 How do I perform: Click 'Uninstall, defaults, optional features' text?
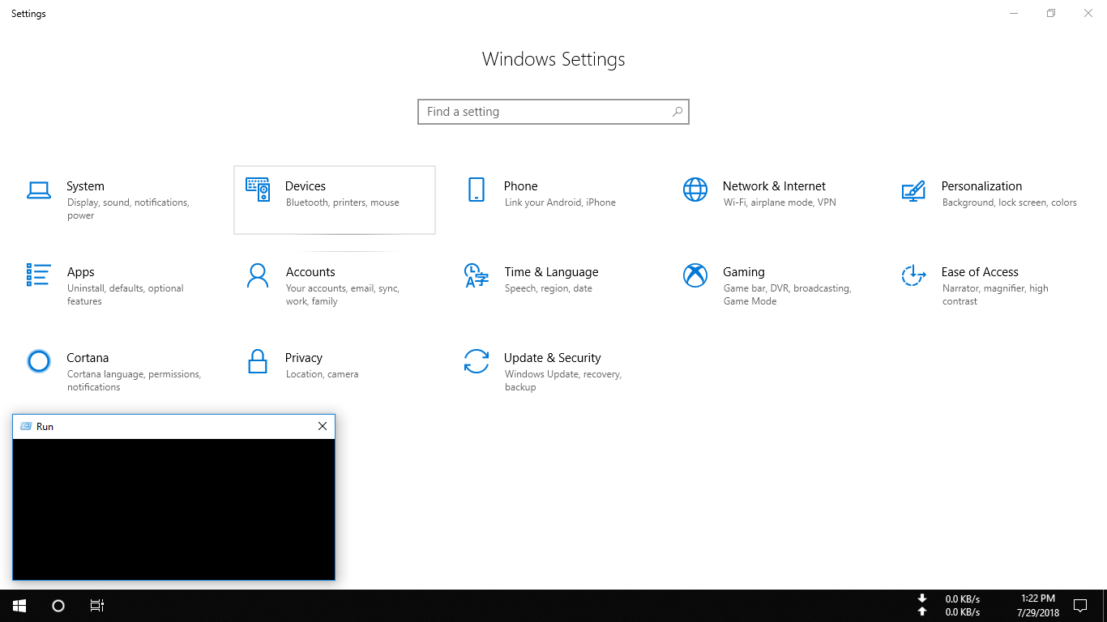pos(126,295)
